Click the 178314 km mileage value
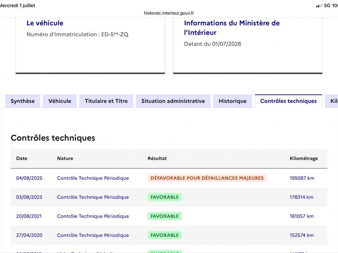338x253 pixels. [x=302, y=197]
